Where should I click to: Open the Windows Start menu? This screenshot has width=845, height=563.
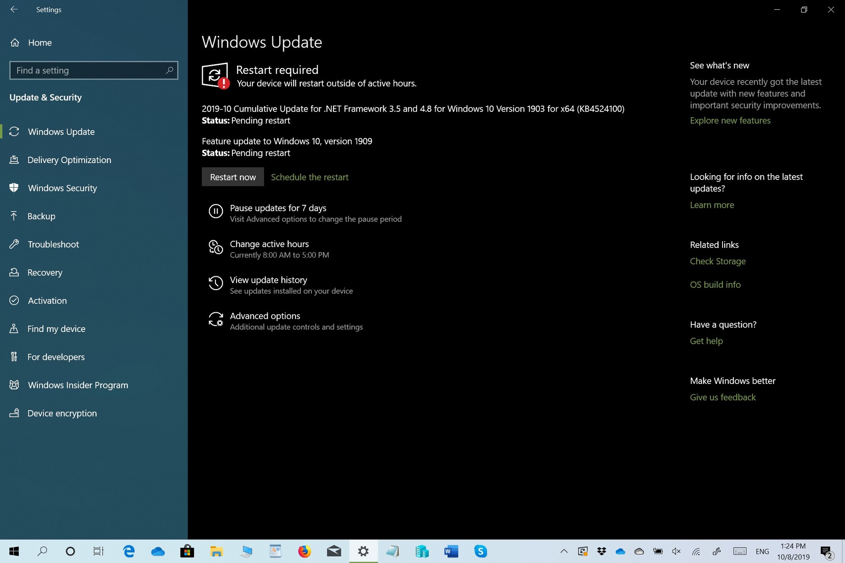coord(14,551)
